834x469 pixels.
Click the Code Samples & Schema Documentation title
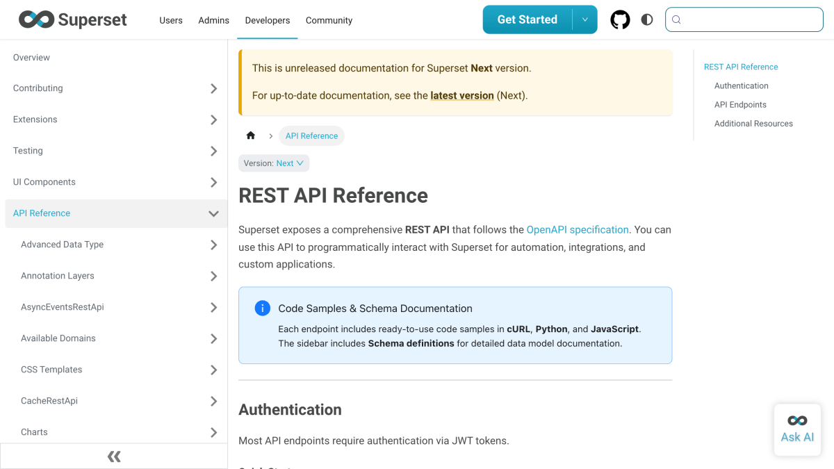point(375,308)
